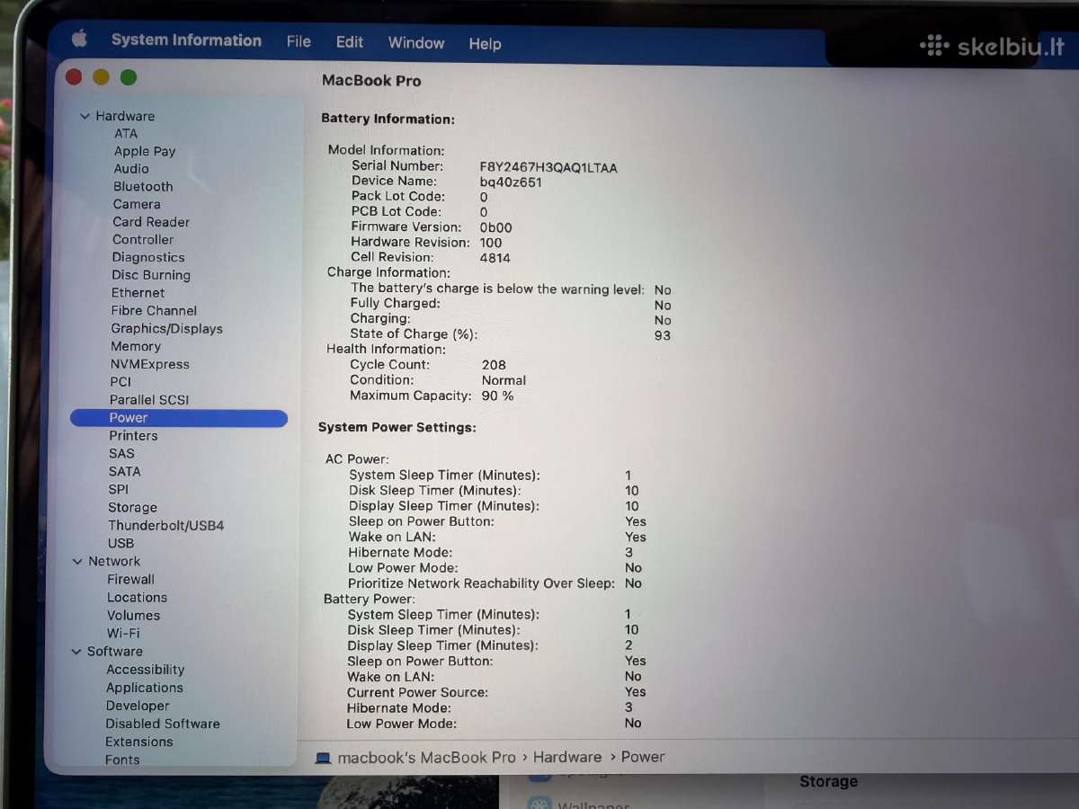This screenshot has height=809, width=1079.
Task: Open the Window menu
Action: (416, 43)
